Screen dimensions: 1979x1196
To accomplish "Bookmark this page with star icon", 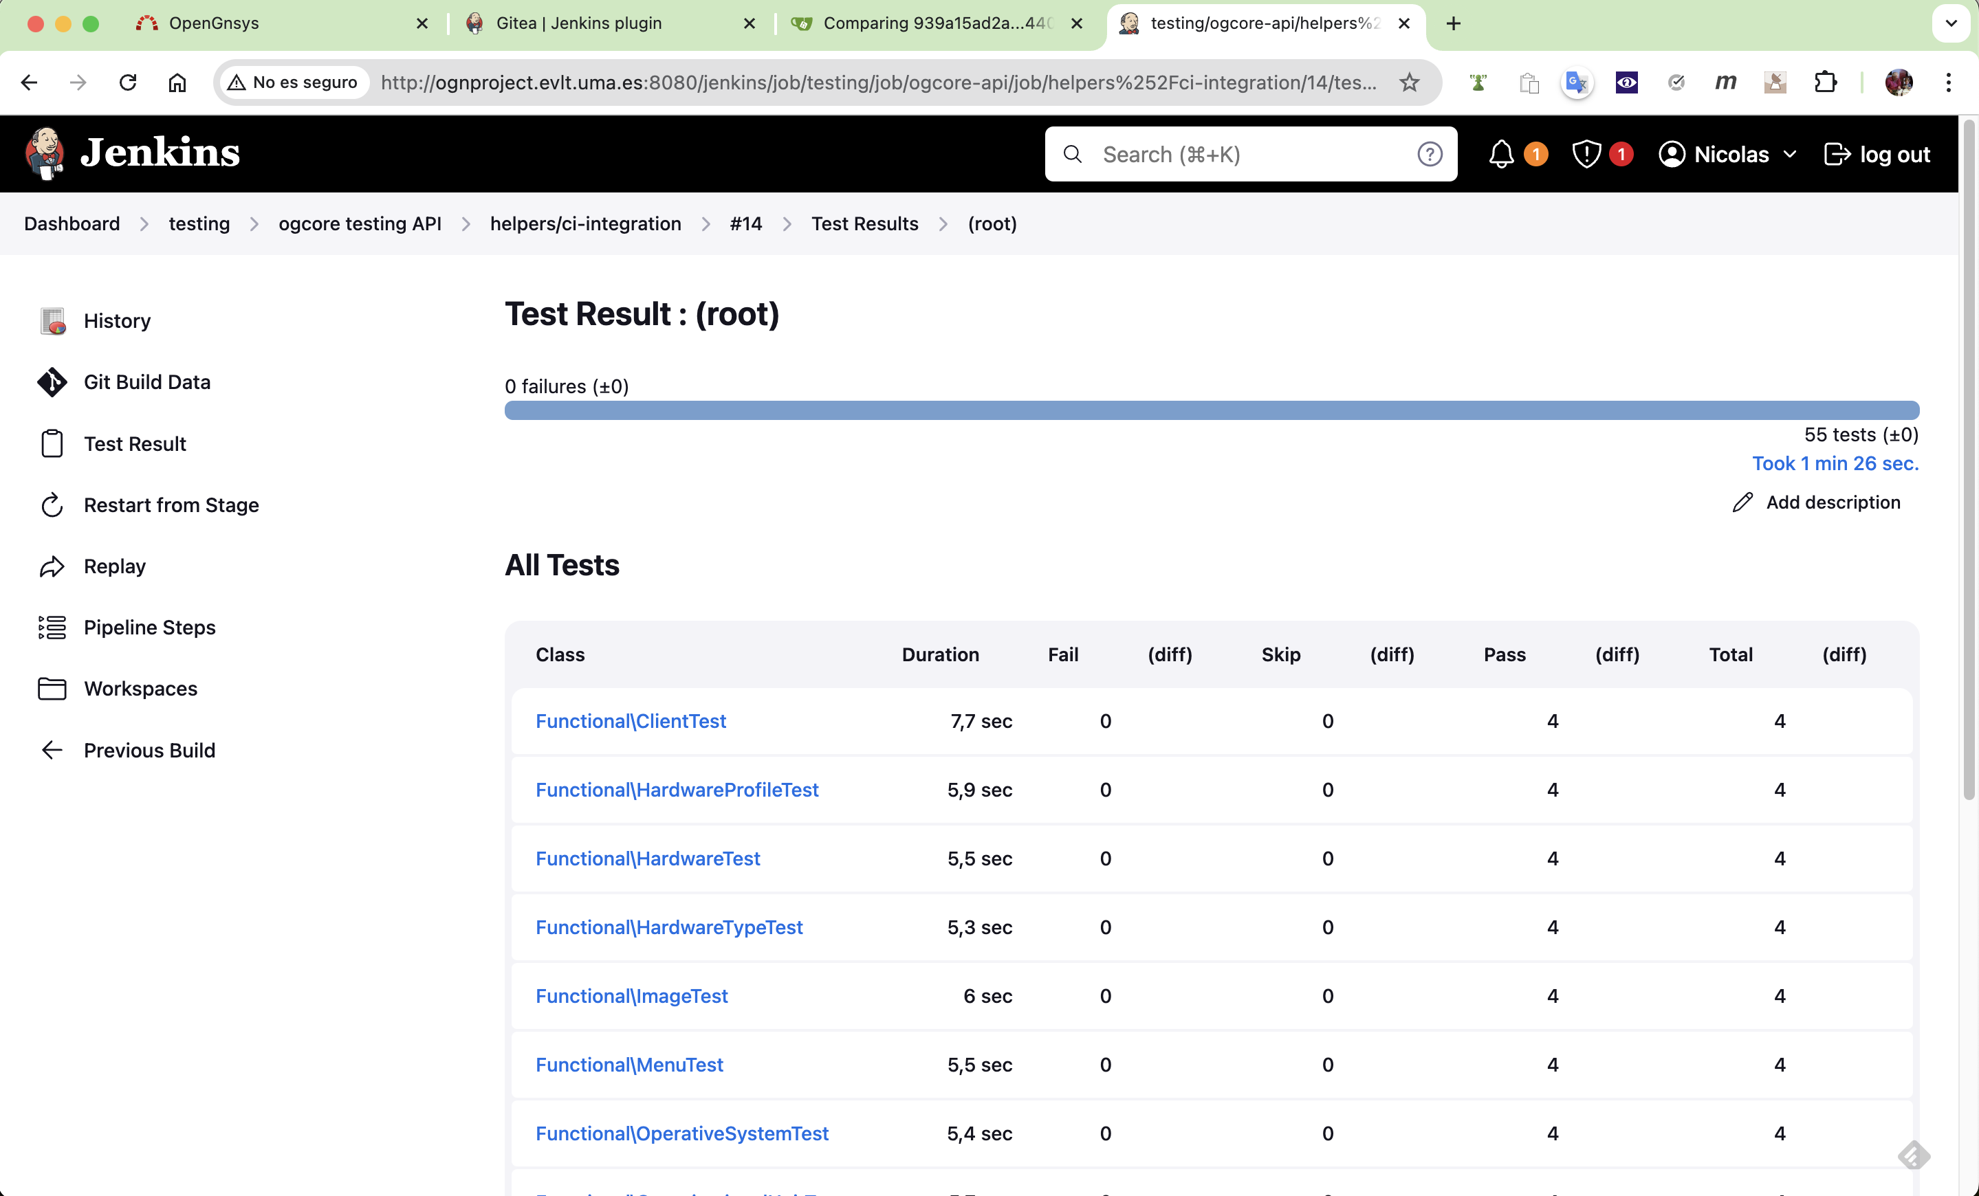I will click(1410, 82).
